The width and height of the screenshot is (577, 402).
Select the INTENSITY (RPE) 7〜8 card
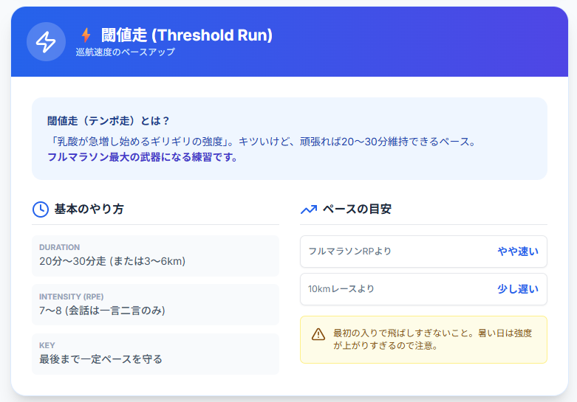click(x=155, y=305)
